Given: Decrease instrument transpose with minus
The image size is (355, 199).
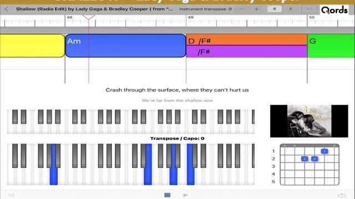Looking at the screenshot, I should (241, 9).
